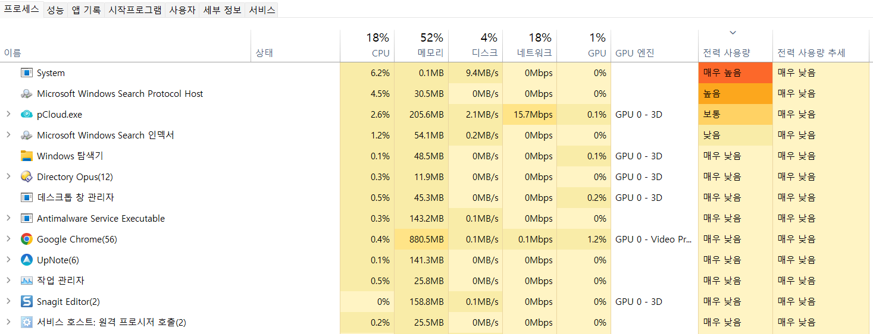Viewport: 873px width, 334px height.
Task: Click the Snagit Editor icon
Action: 26,302
